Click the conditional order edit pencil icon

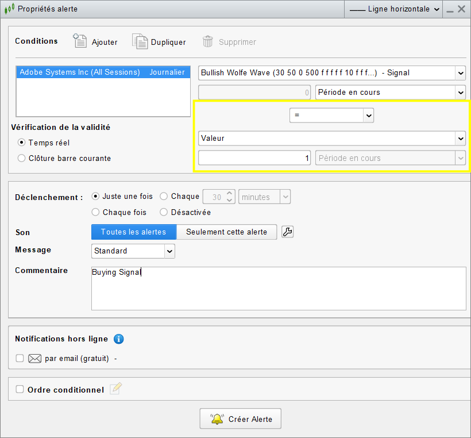[x=115, y=389]
